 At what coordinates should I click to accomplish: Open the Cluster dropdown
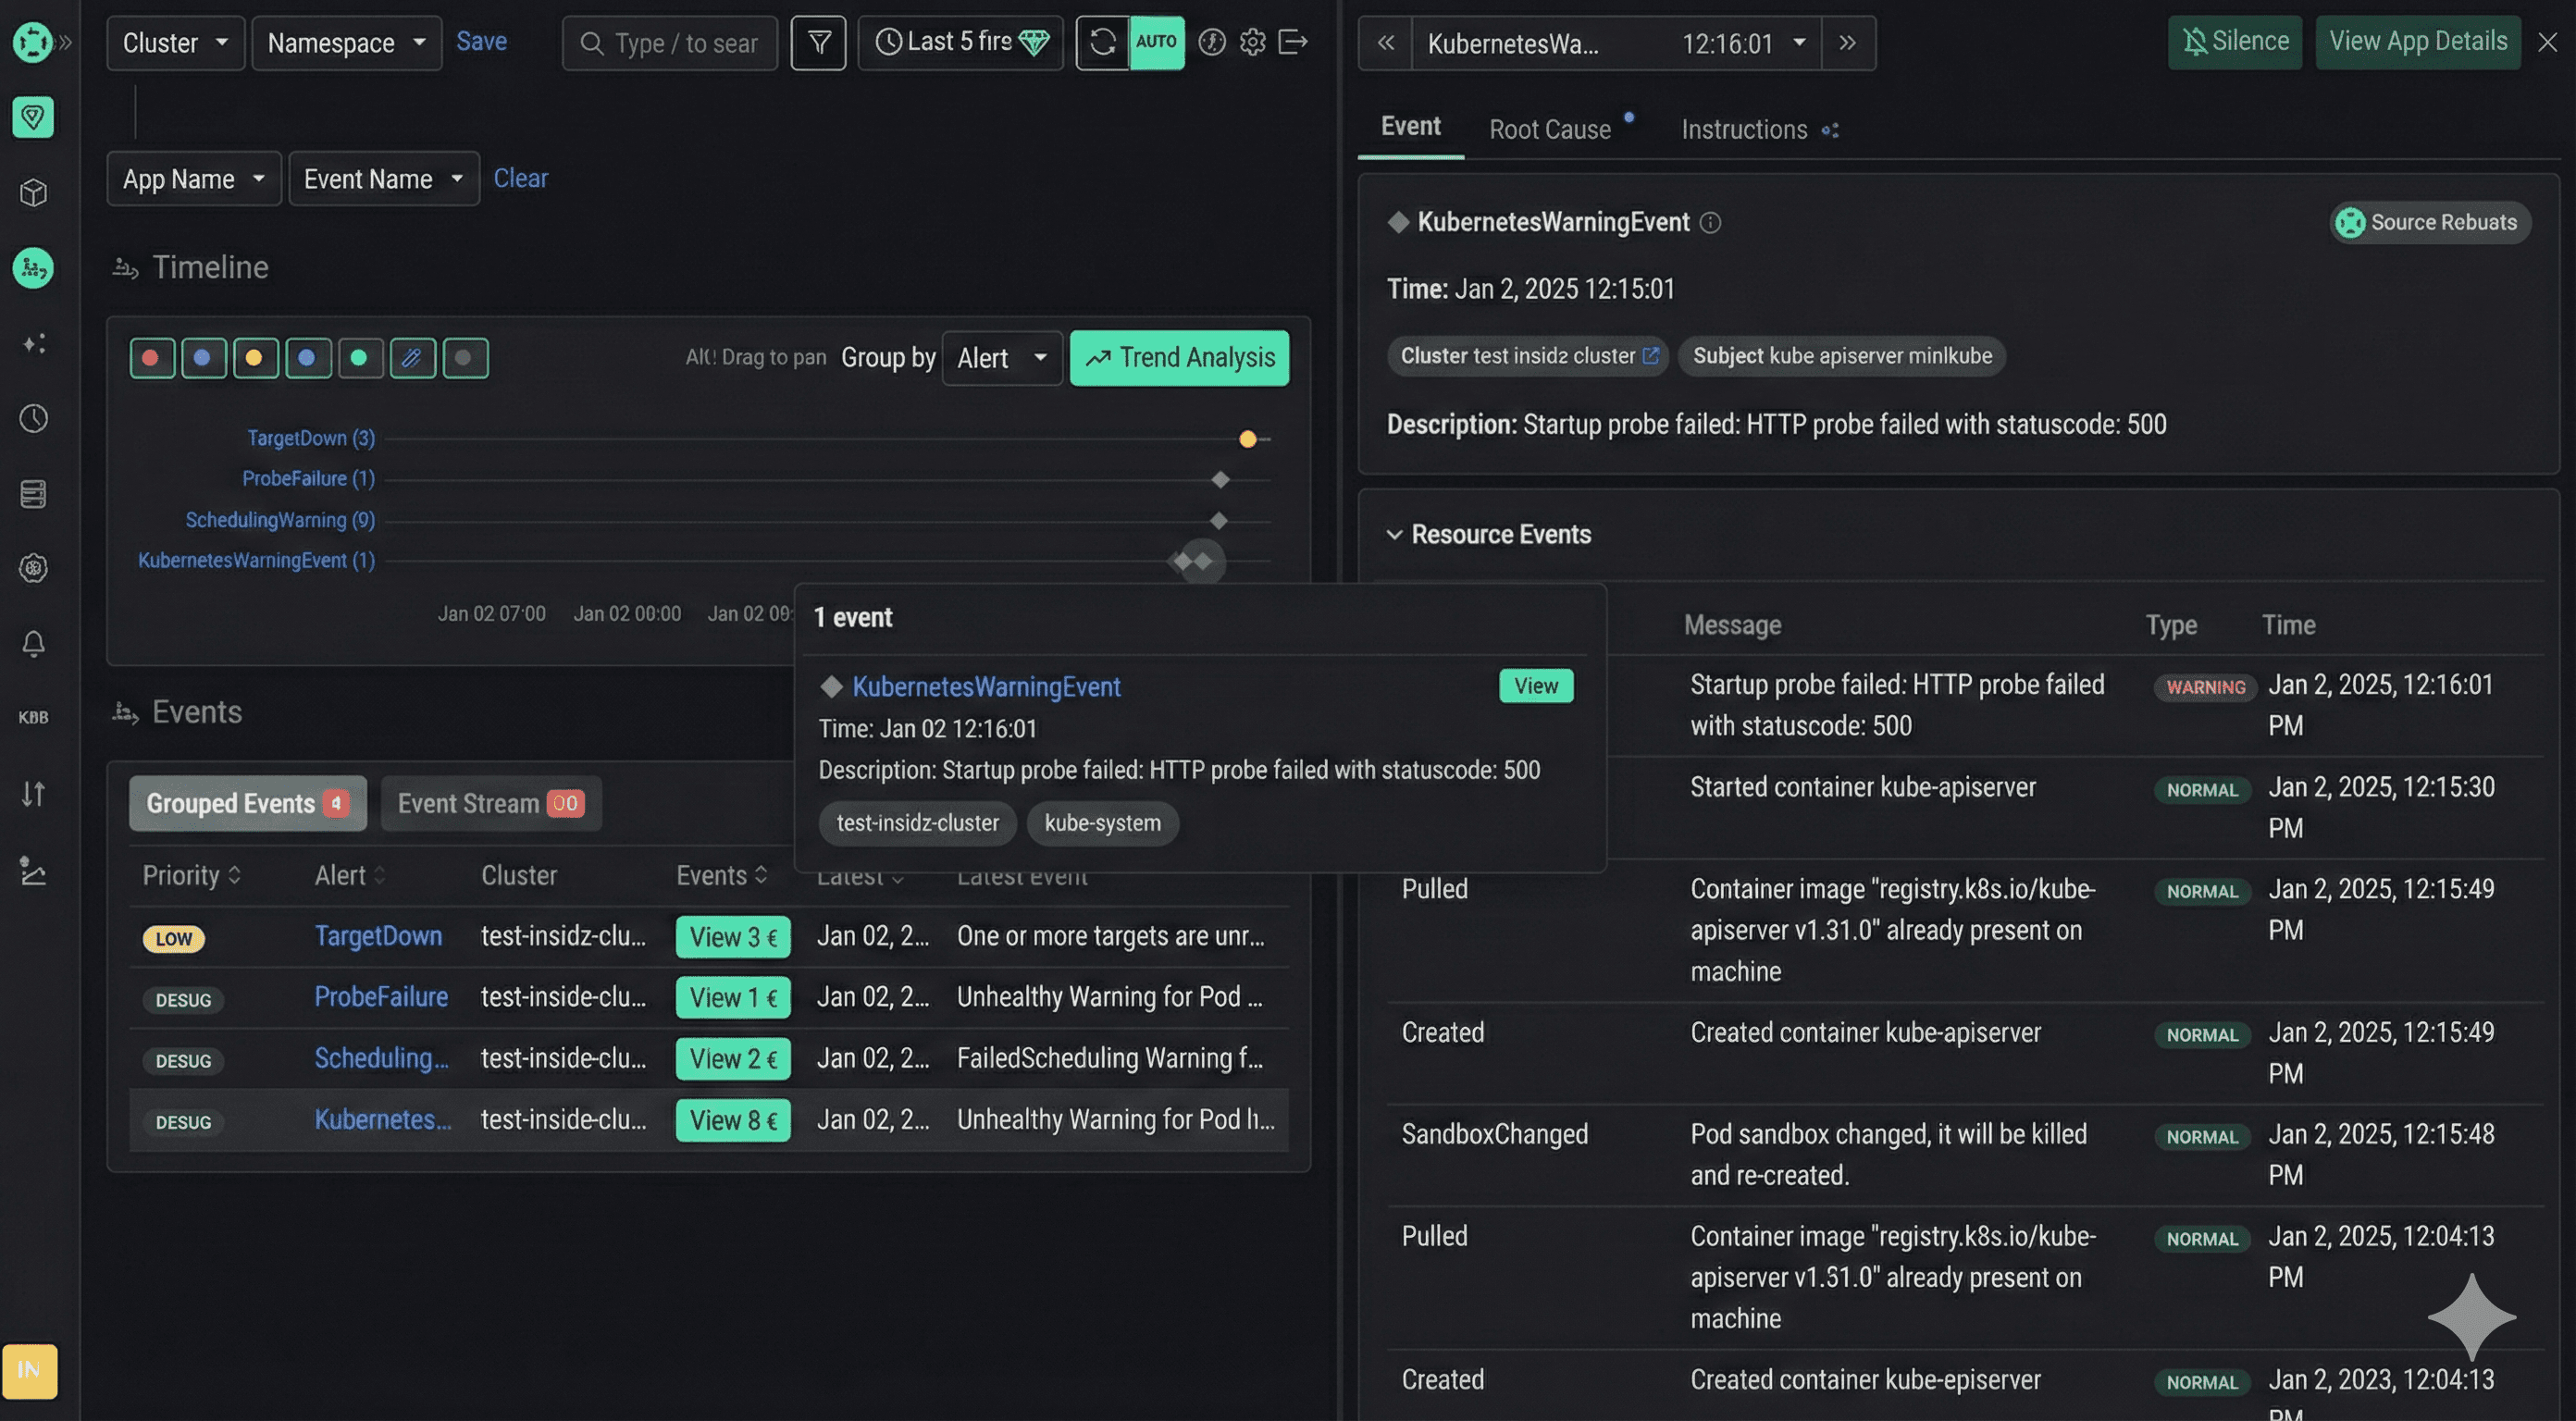(175, 43)
